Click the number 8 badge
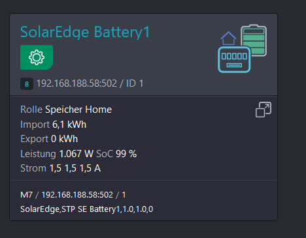 [27, 84]
